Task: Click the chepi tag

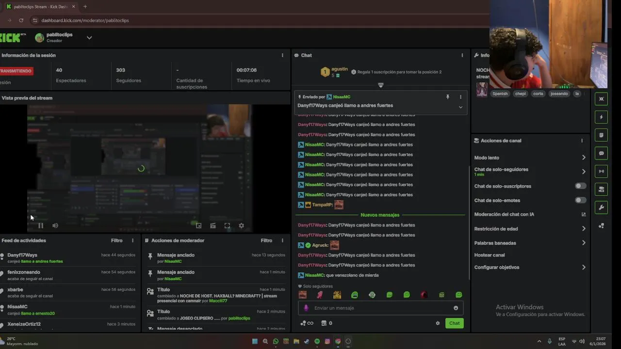Action: click(x=521, y=94)
